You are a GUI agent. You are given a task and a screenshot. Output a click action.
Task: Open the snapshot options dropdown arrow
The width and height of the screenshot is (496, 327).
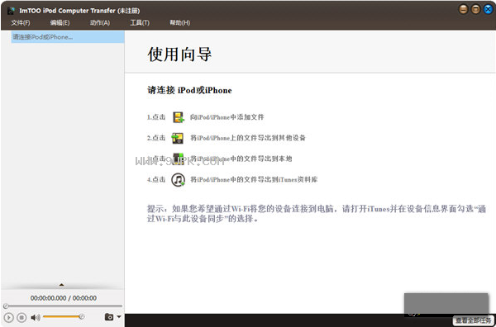[x=119, y=316]
